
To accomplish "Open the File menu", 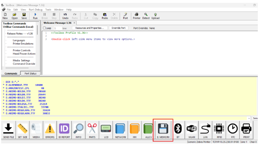I will coord(9,10).
